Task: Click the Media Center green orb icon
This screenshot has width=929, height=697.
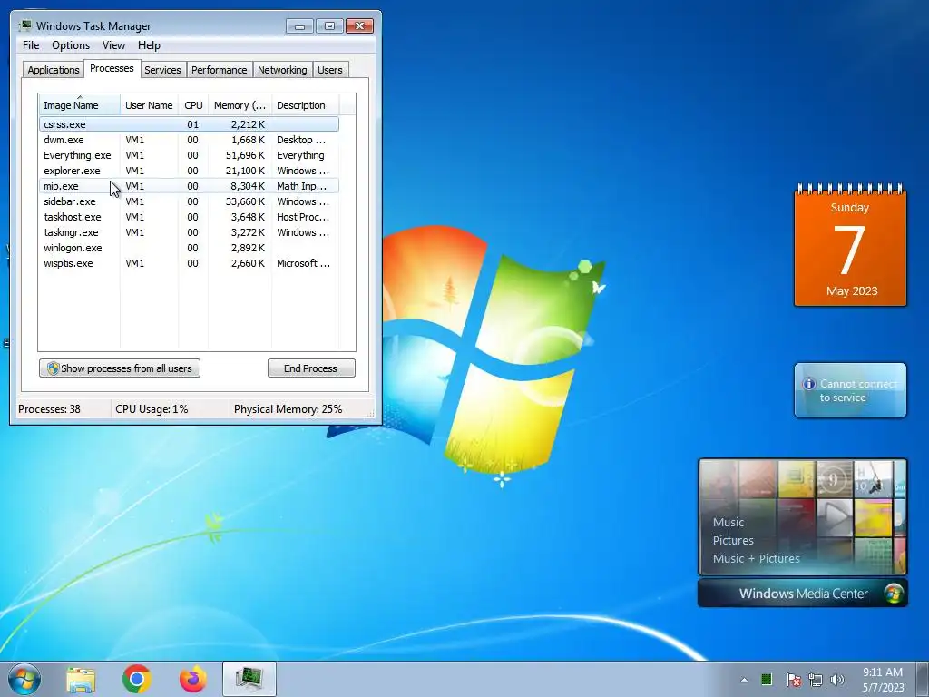Action: (x=893, y=594)
